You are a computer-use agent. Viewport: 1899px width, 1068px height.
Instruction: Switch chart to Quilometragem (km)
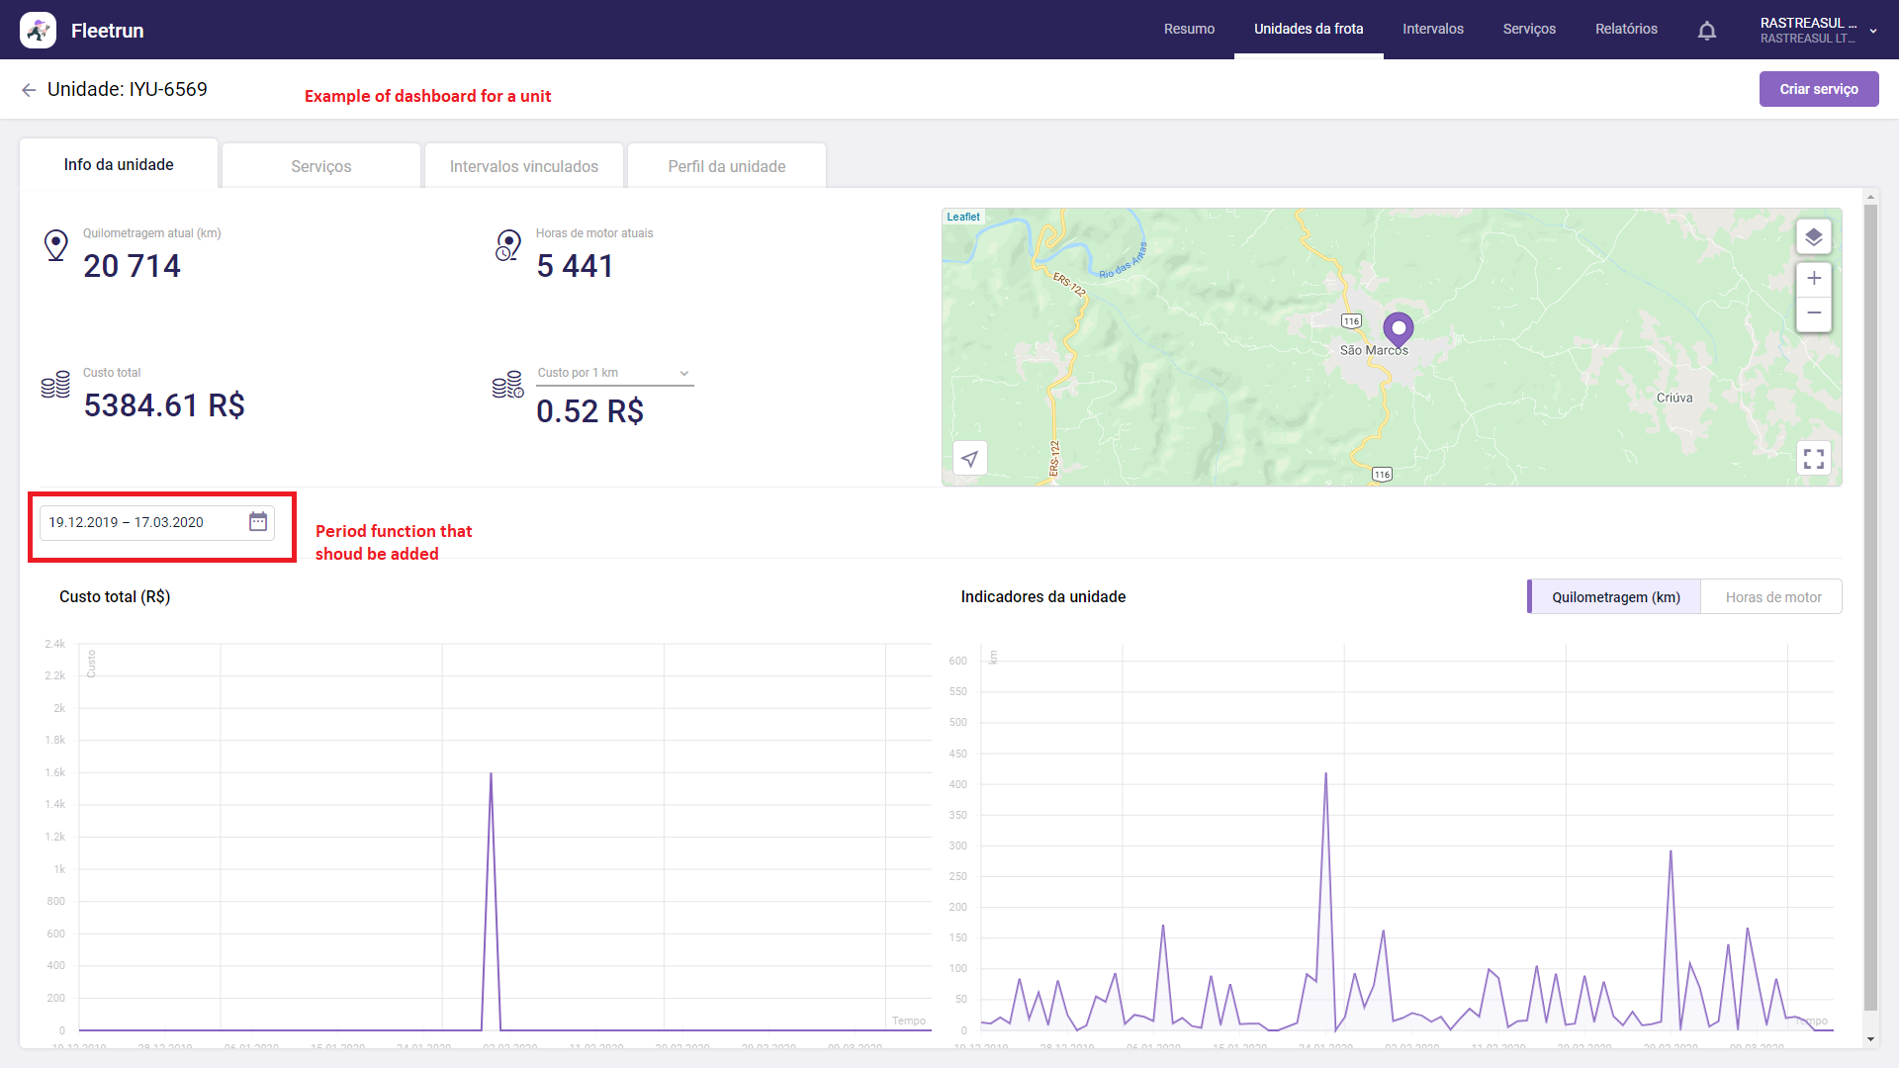1615,597
